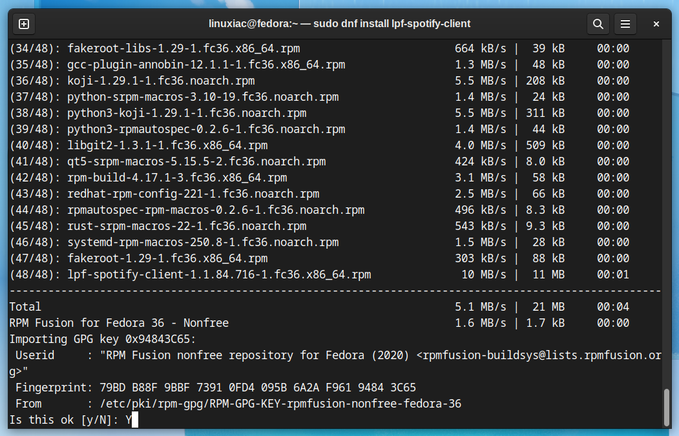Click the RPM-GPG-KEY file path

coord(280,404)
